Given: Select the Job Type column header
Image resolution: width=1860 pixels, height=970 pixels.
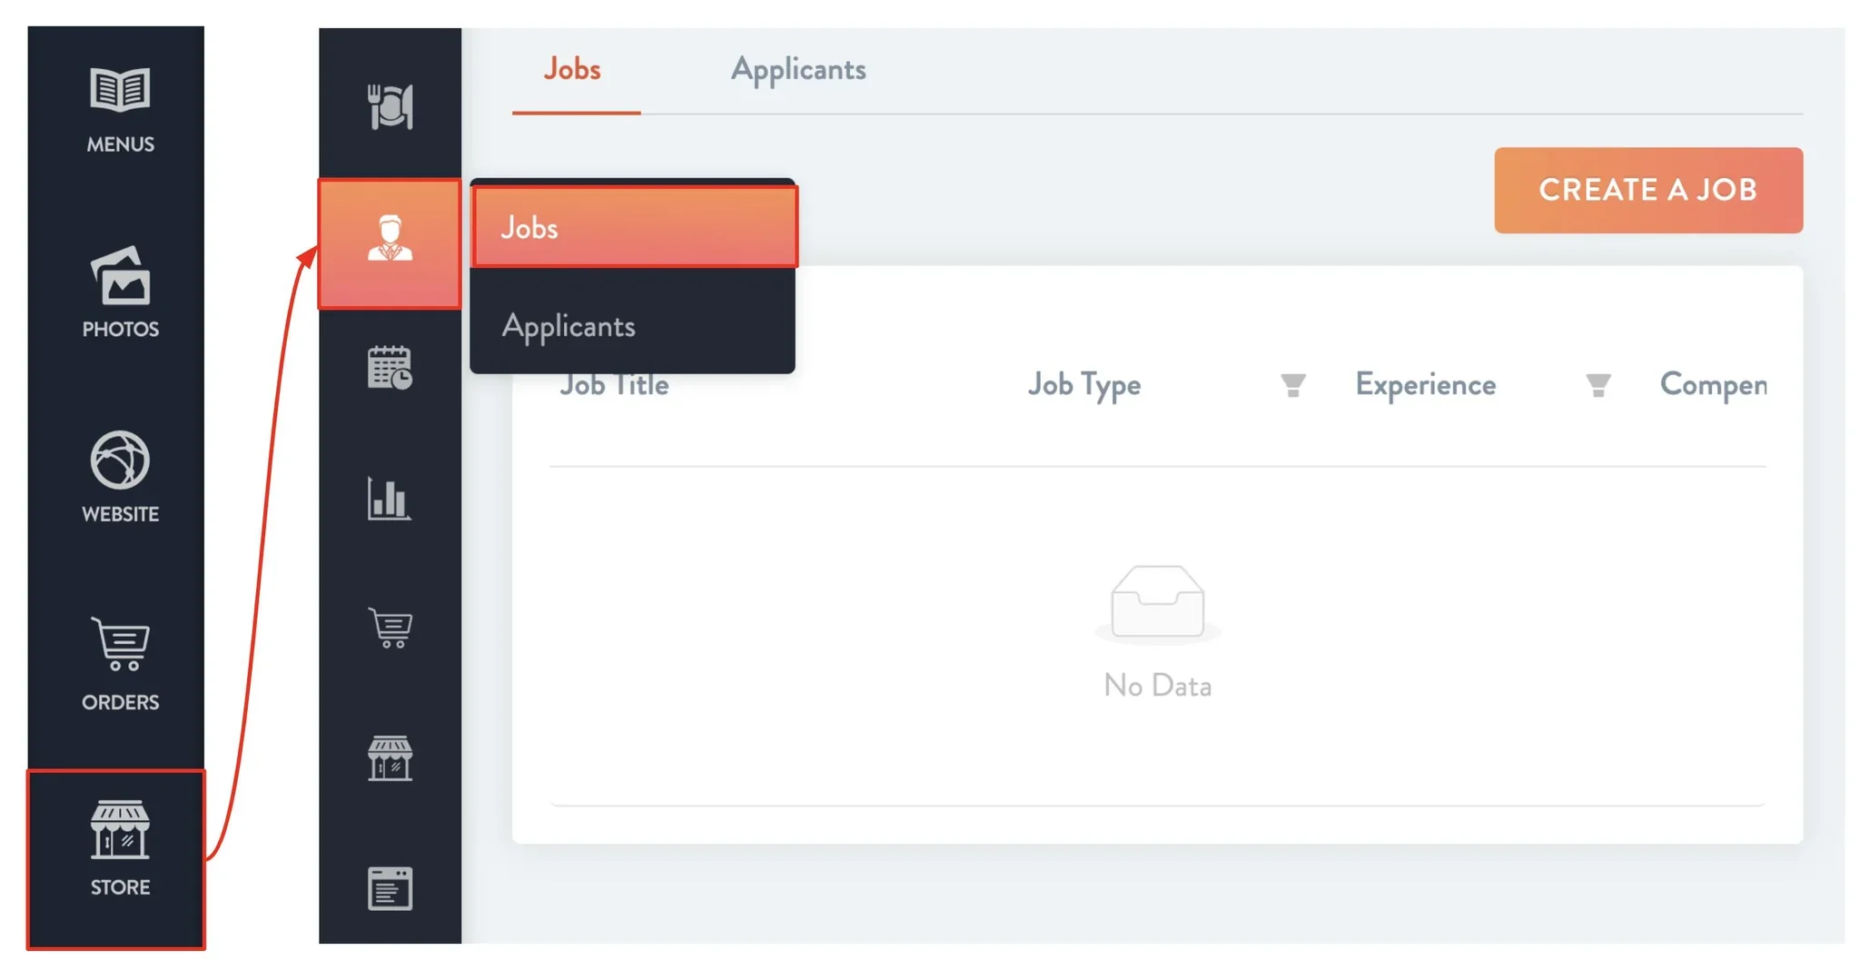Looking at the screenshot, I should (1083, 385).
